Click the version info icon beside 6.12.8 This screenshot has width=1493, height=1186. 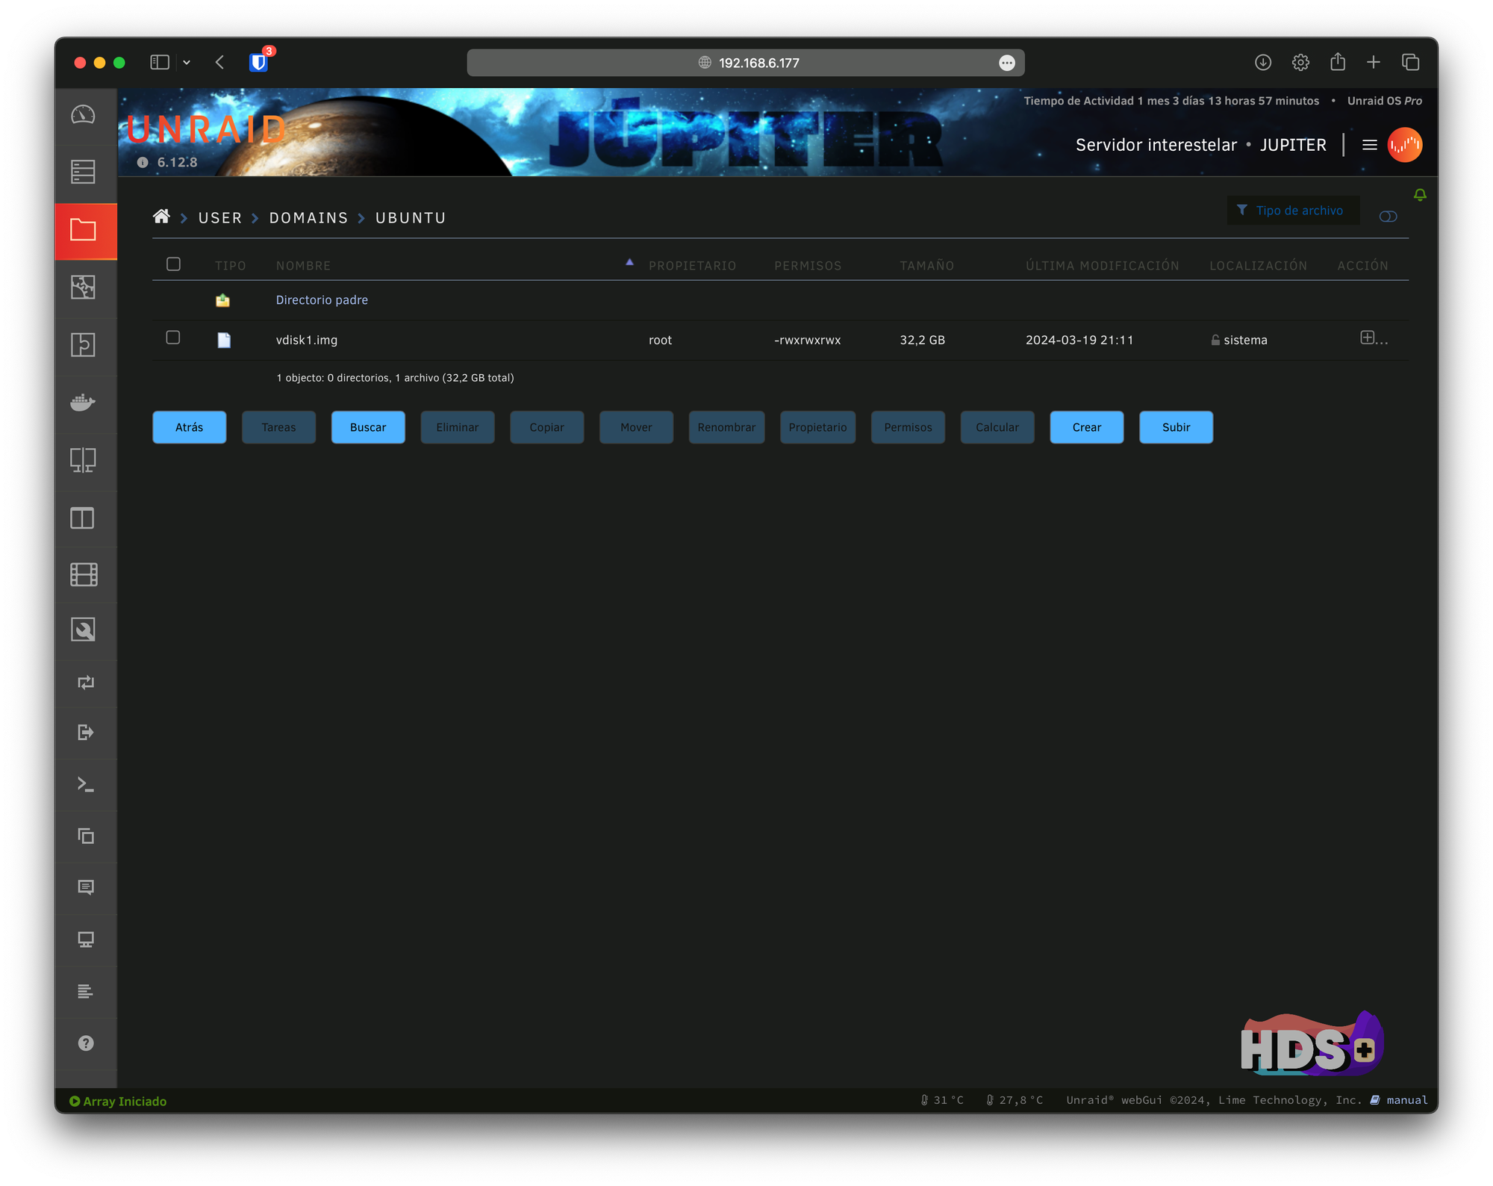143,162
